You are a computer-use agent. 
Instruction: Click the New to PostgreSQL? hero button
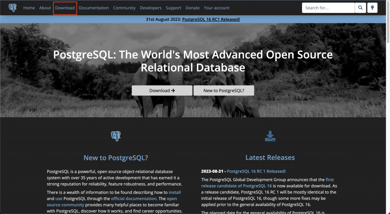point(224,91)
